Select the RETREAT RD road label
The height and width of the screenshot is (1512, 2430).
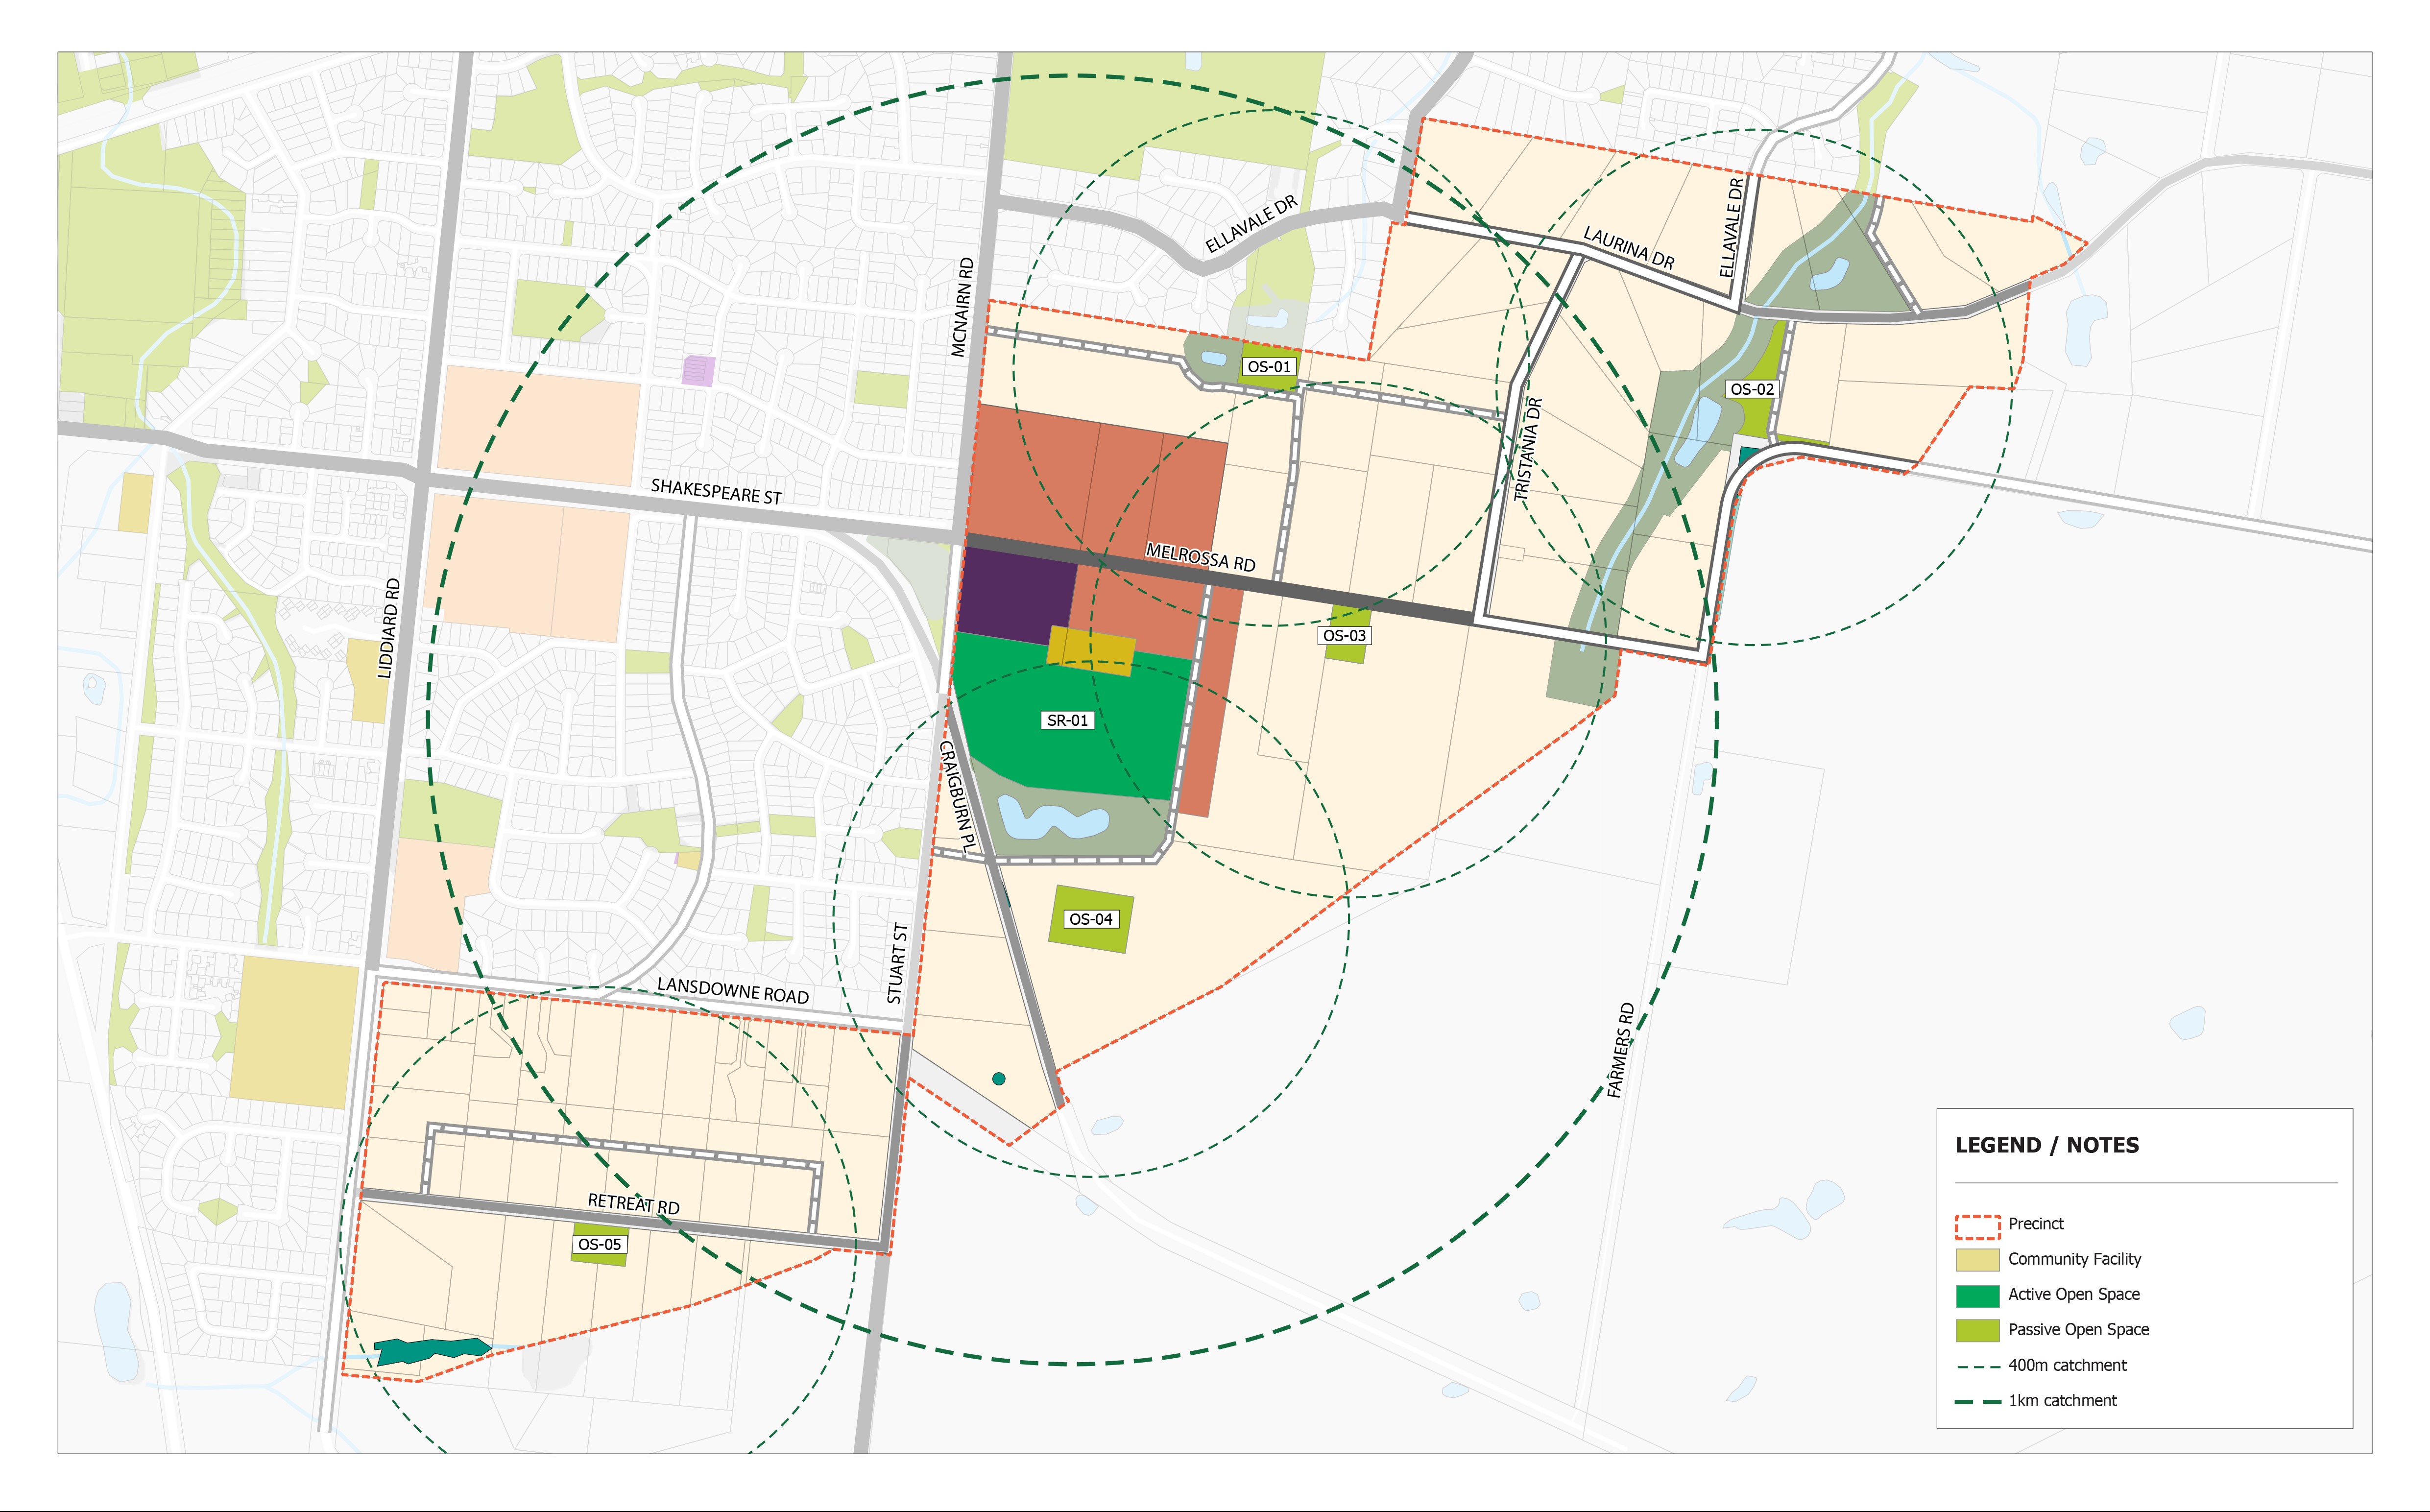633,1204
